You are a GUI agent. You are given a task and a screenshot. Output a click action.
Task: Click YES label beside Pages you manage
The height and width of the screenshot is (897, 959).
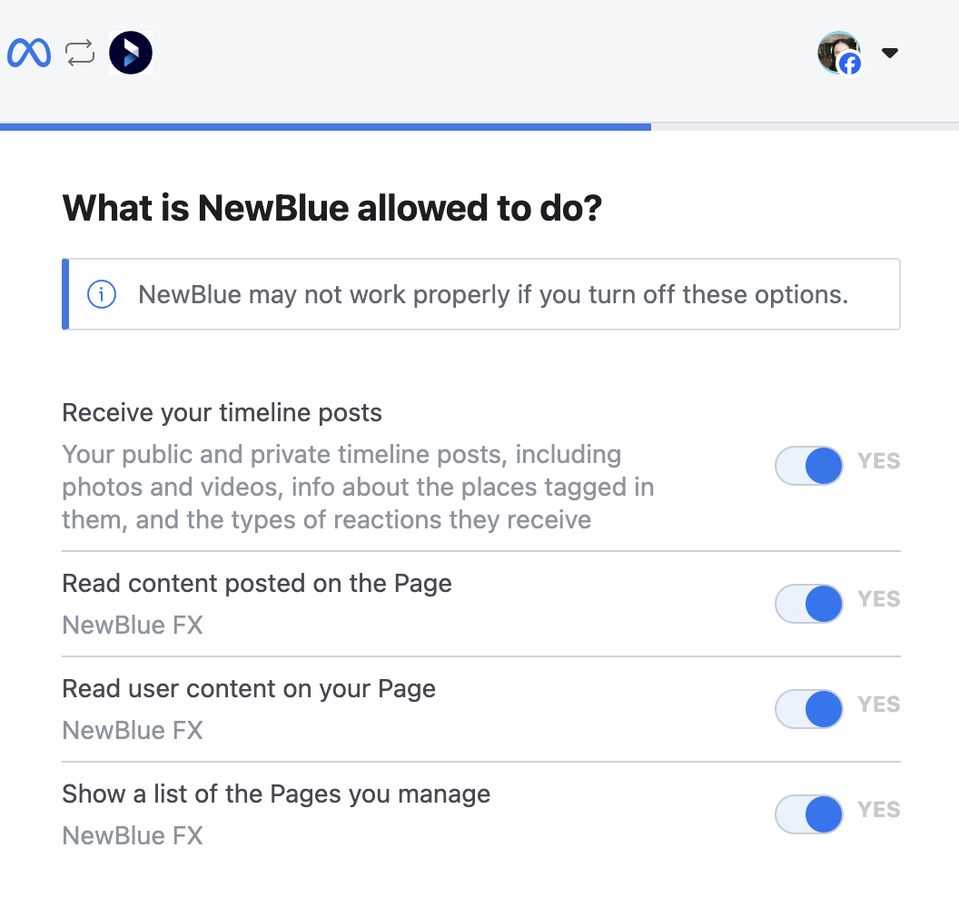pyautogui.click(x=879, y=810)
